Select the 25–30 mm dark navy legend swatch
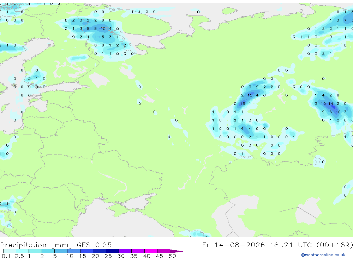The image size is (353, 258). 112,251
